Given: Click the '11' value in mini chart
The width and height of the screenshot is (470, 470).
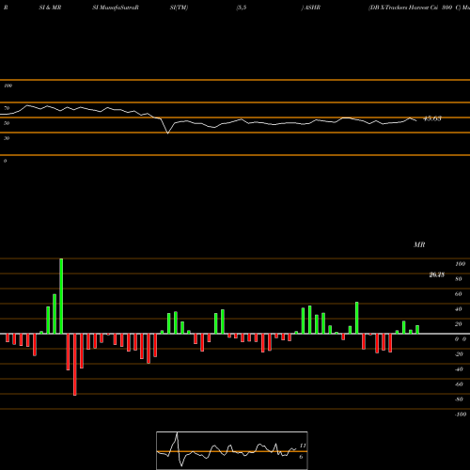Looking at the screenshot, I should [x=303, y=446].
